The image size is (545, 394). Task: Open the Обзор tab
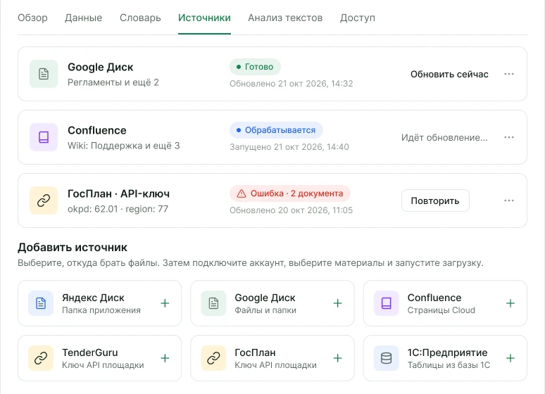tap(32, 18)
